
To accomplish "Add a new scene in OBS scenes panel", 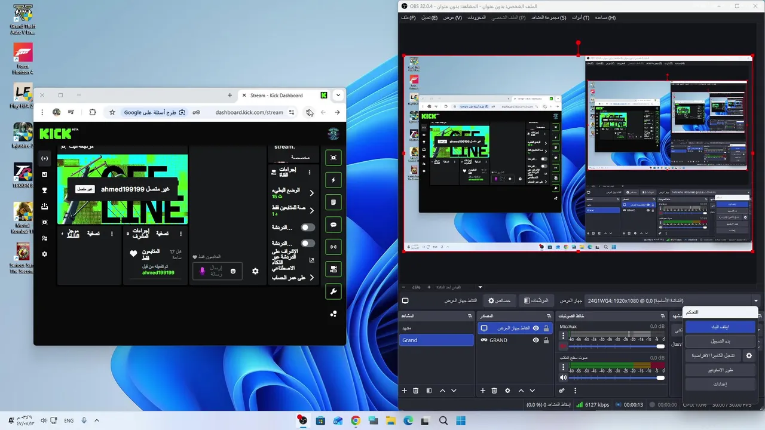I will click(404, 391).
